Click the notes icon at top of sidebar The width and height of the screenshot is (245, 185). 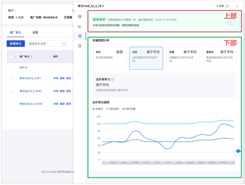(x=80, y=16)
